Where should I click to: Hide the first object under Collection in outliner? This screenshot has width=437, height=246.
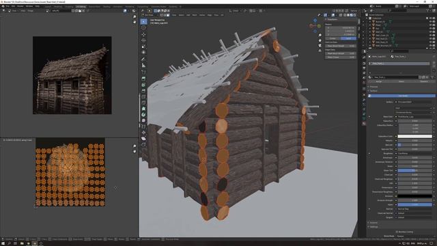(x=430, y=21)
